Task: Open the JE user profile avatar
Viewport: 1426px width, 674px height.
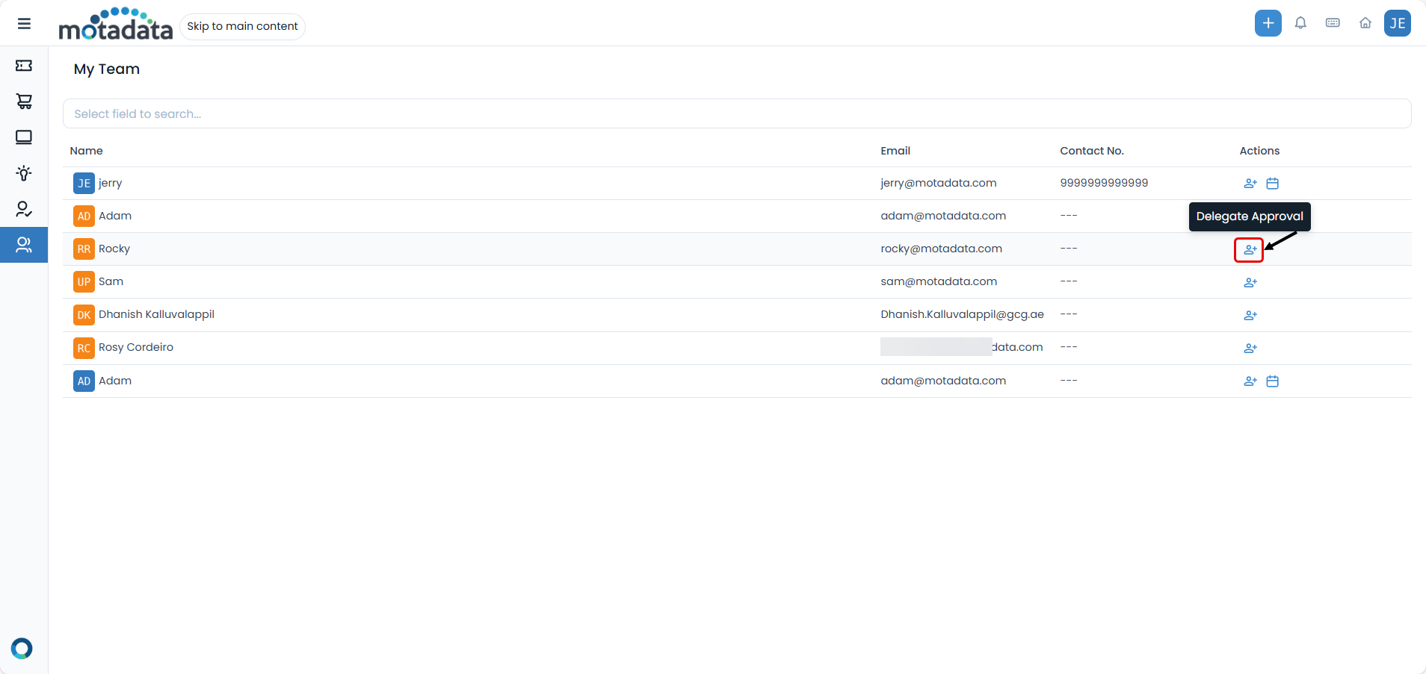Action: [x=1397, y=23]
